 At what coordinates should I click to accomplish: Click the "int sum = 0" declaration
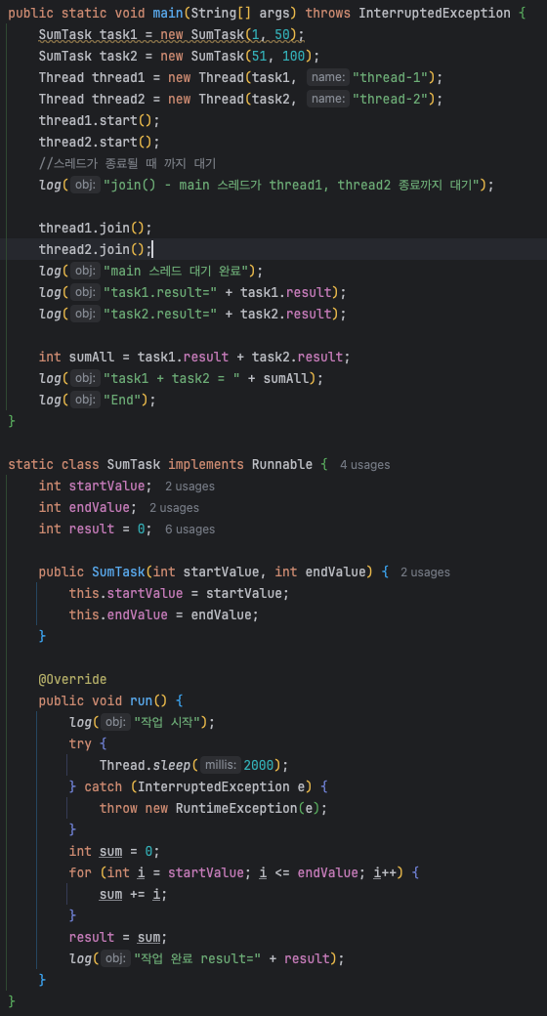pyautogui.click(x=114, y=851)
